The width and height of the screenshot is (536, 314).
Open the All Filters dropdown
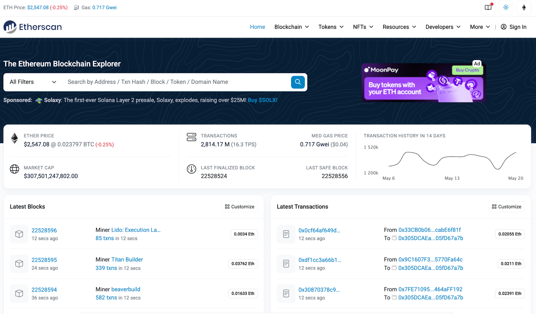pyautogui.click(x=33, y=82)
